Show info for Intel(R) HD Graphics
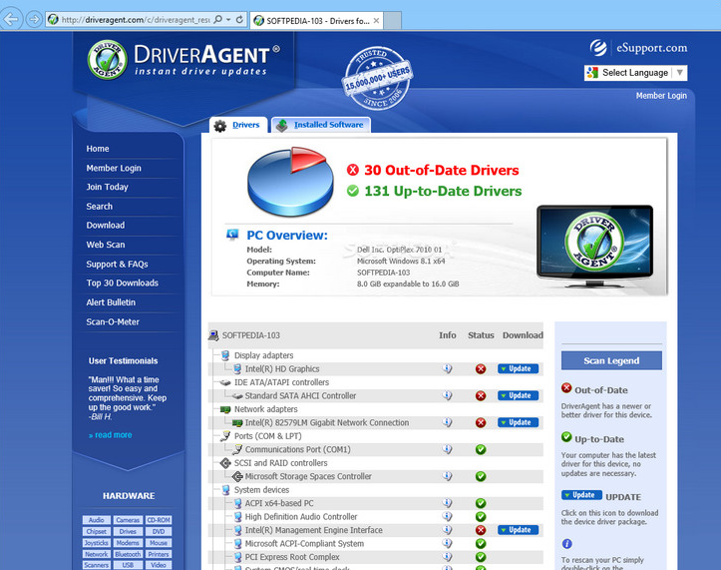721x570 pixels. (x=448, y=368)
